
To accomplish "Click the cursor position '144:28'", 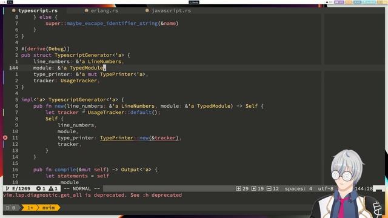I will 364,188.
